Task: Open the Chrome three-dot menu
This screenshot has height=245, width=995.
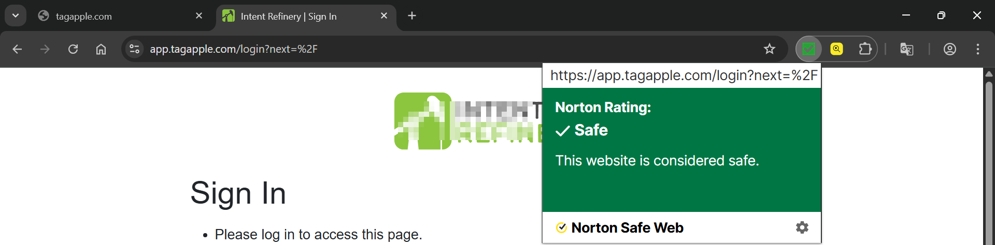Action: tap(977, 49)
